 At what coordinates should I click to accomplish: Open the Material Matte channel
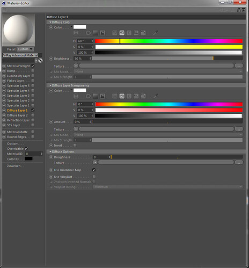pyautogui.click(x=17, y=132)
